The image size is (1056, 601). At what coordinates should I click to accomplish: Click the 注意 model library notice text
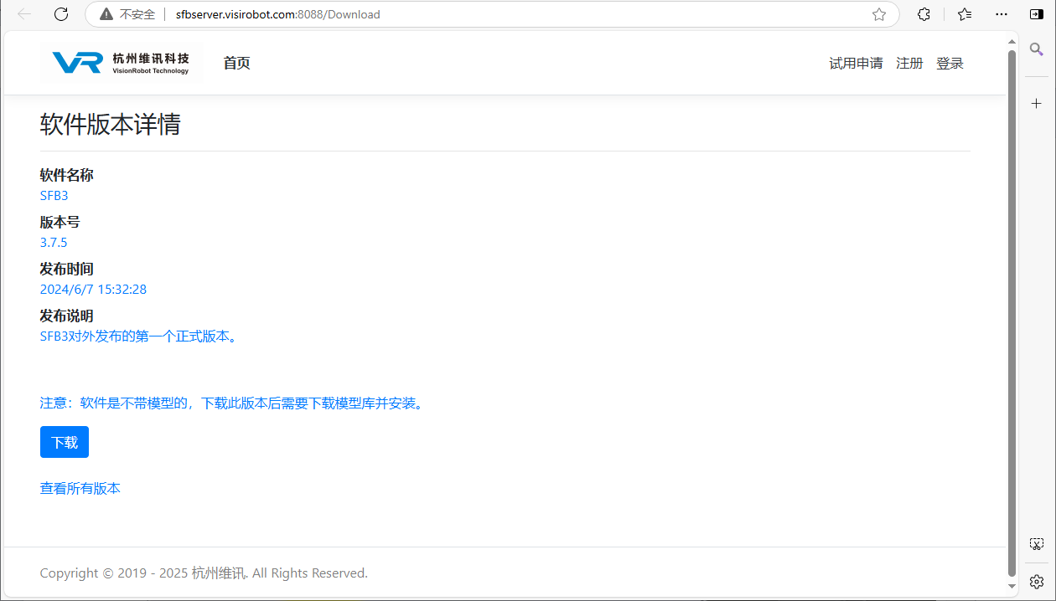point(234,403)
